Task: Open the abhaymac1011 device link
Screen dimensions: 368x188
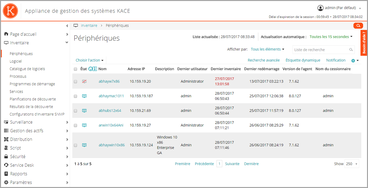Action: tap(111, 96)
